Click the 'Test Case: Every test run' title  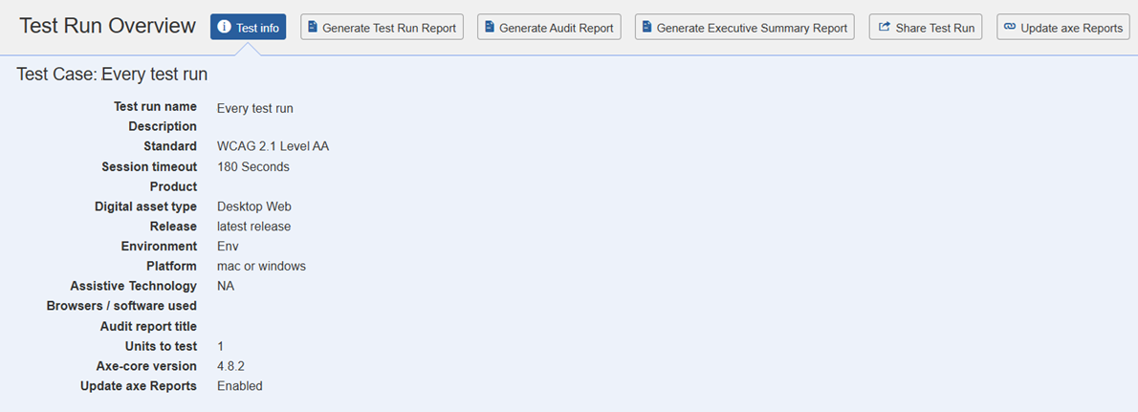[x=112, y=75]
